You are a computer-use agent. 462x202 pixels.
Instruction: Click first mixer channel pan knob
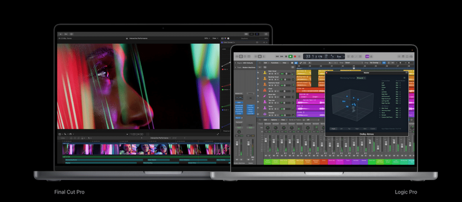268,127
